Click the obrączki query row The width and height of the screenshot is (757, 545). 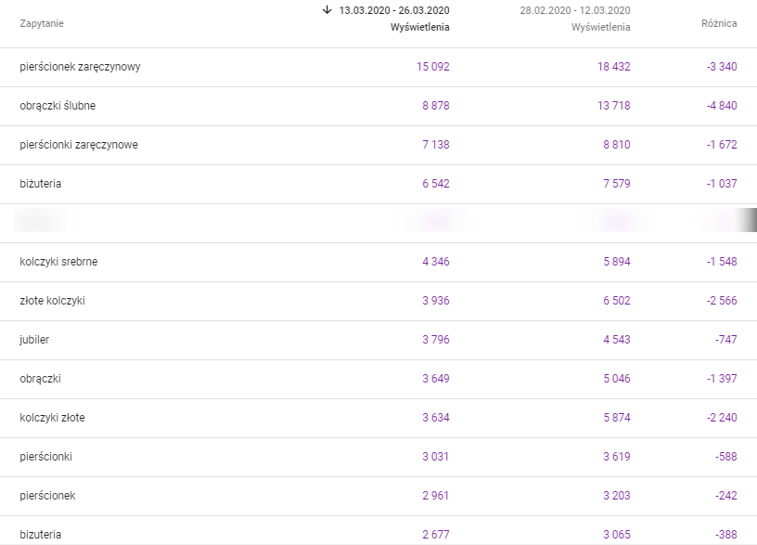(x=378, y=380)
